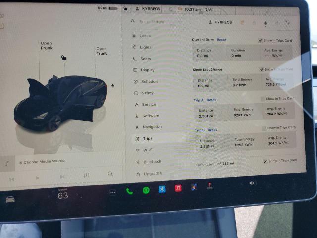The image size is (317, 238).
Task: Open the arcade joystick icon
Action: pos(209,187)
